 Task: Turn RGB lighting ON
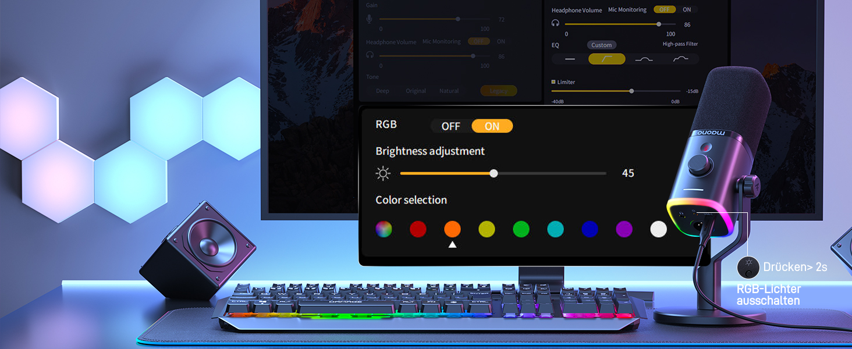tap(492, 126)
